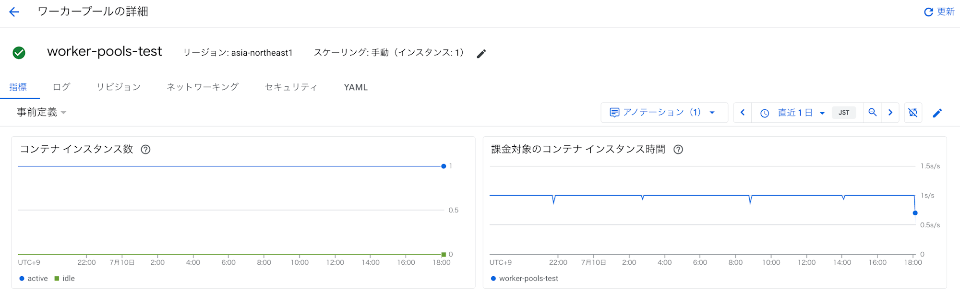The height and width of the screenshot is (293, 960).
Task: Open help for コンテナ インスタンス数
Action: coord(145,150)
